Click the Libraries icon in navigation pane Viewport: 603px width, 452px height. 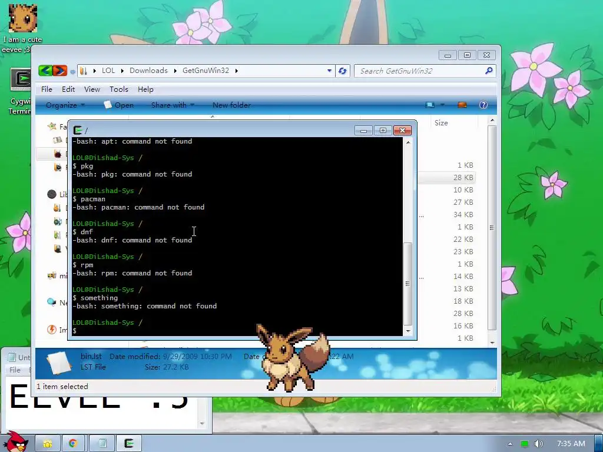click(52, 194)
